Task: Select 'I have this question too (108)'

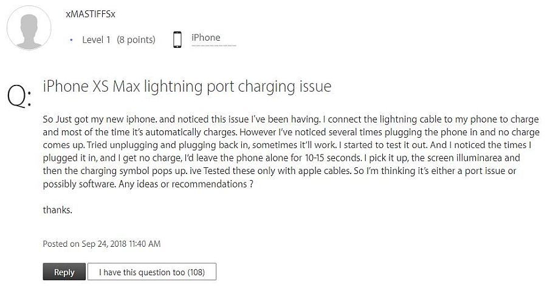Action: (x=152, y=272)
